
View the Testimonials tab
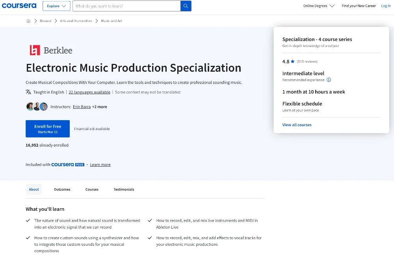(124, 189)
